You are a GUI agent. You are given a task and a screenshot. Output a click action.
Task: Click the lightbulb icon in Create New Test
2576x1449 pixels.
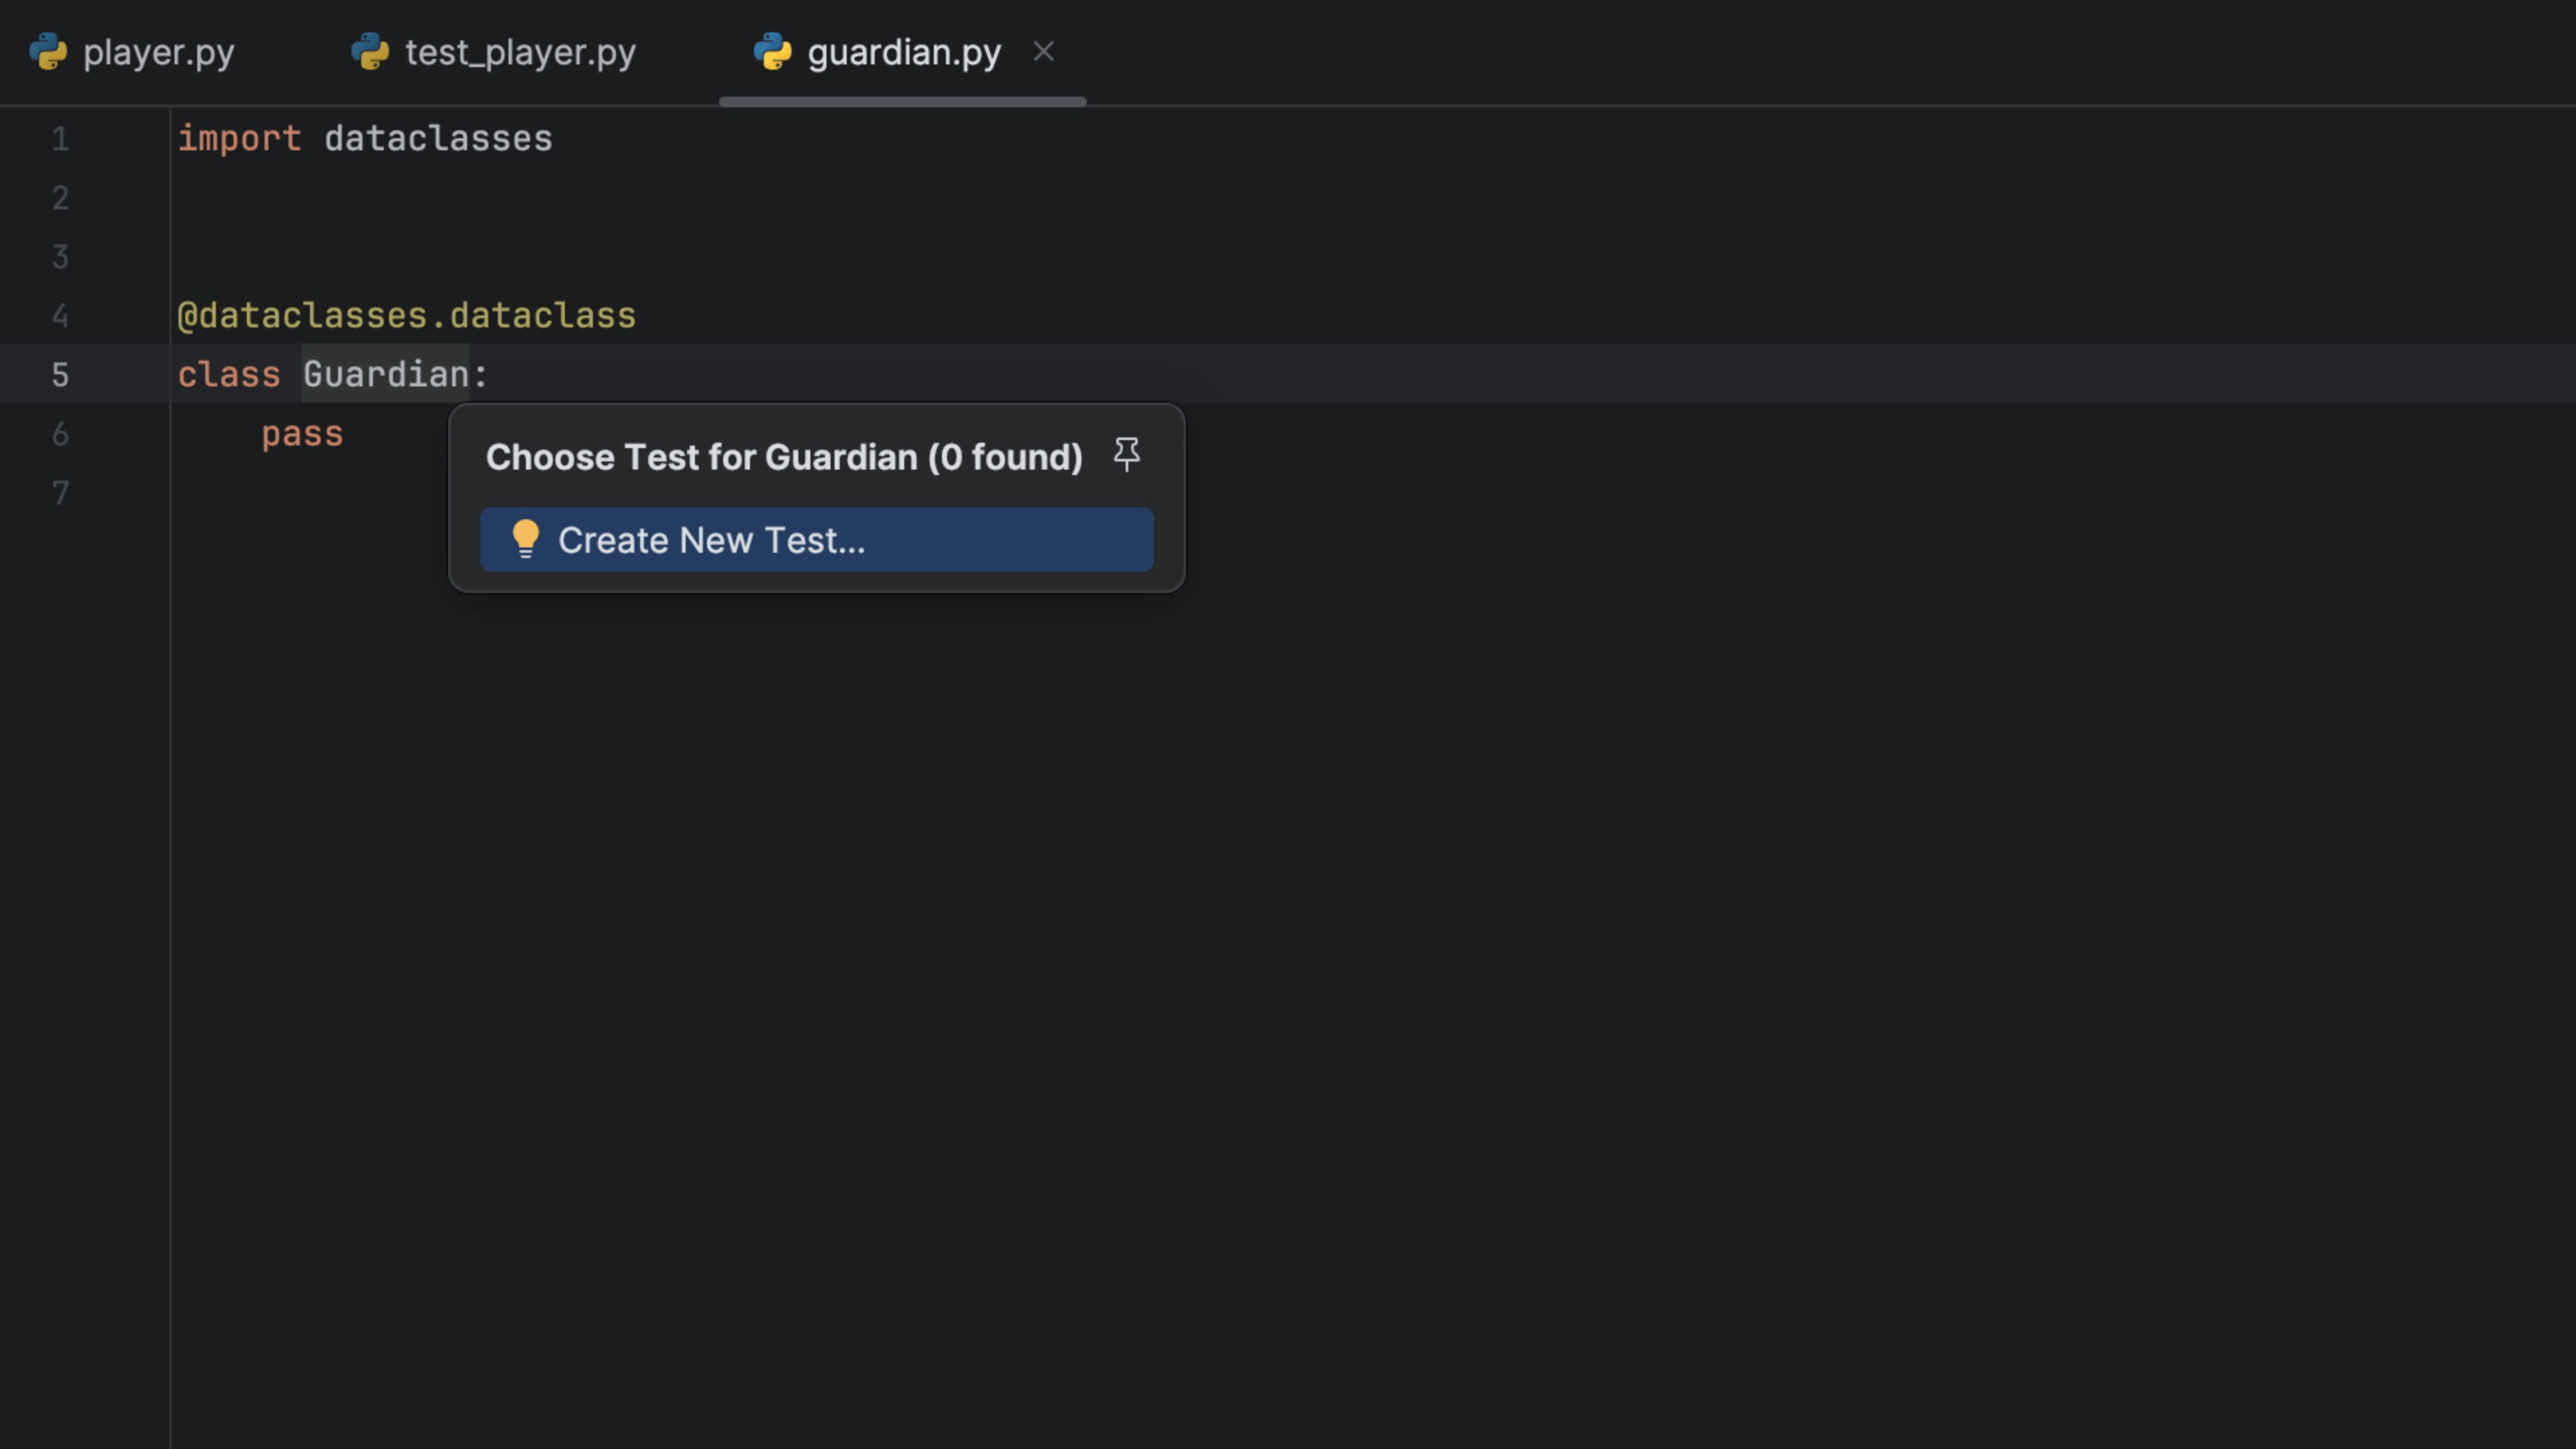pyautogui.click(x=525, y=539)
